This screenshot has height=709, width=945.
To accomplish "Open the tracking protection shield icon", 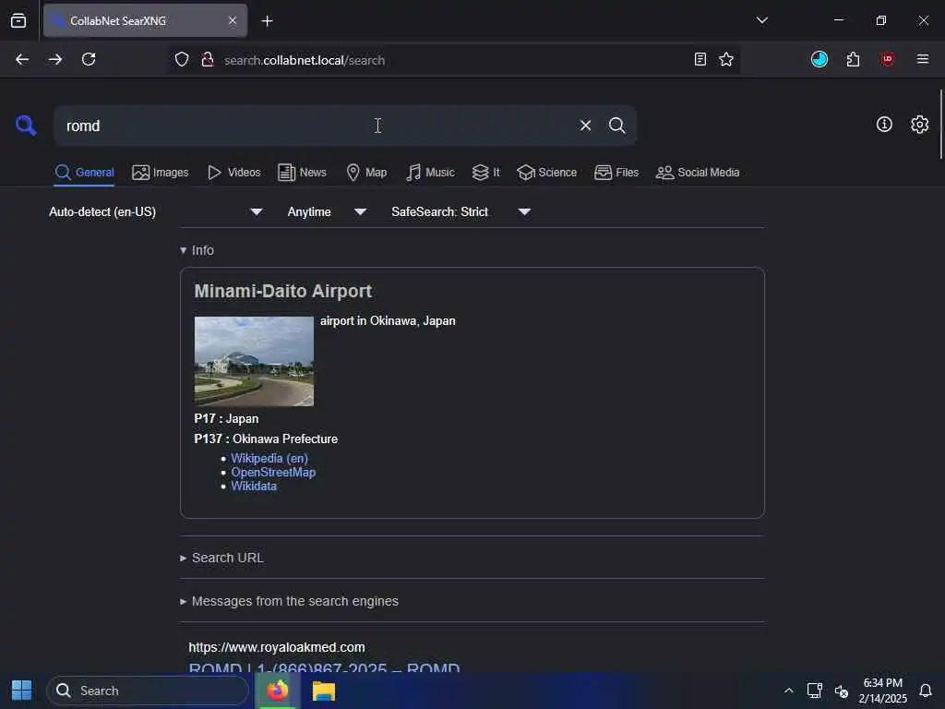I will pyautogui.click(x=182, y=60).
